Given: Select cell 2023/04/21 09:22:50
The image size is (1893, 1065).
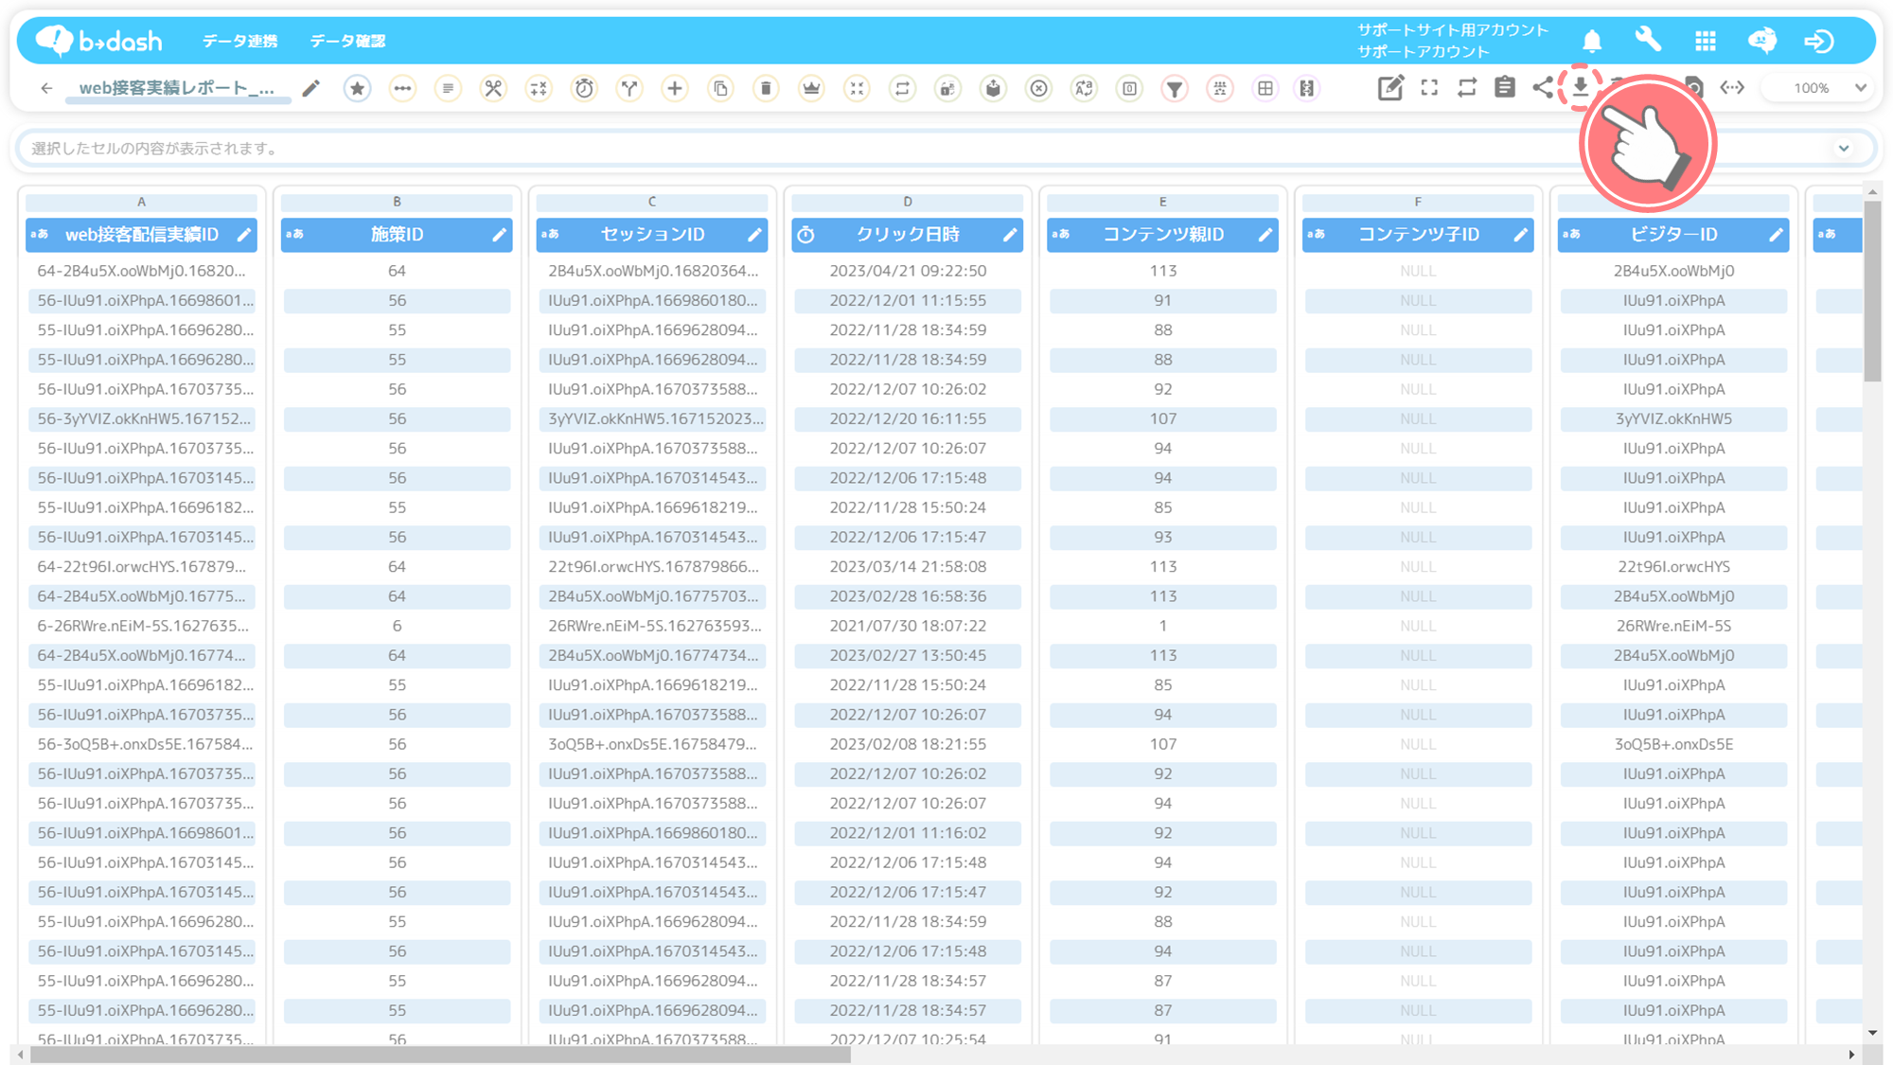Looking at the screenshot, I should point(908,271).
